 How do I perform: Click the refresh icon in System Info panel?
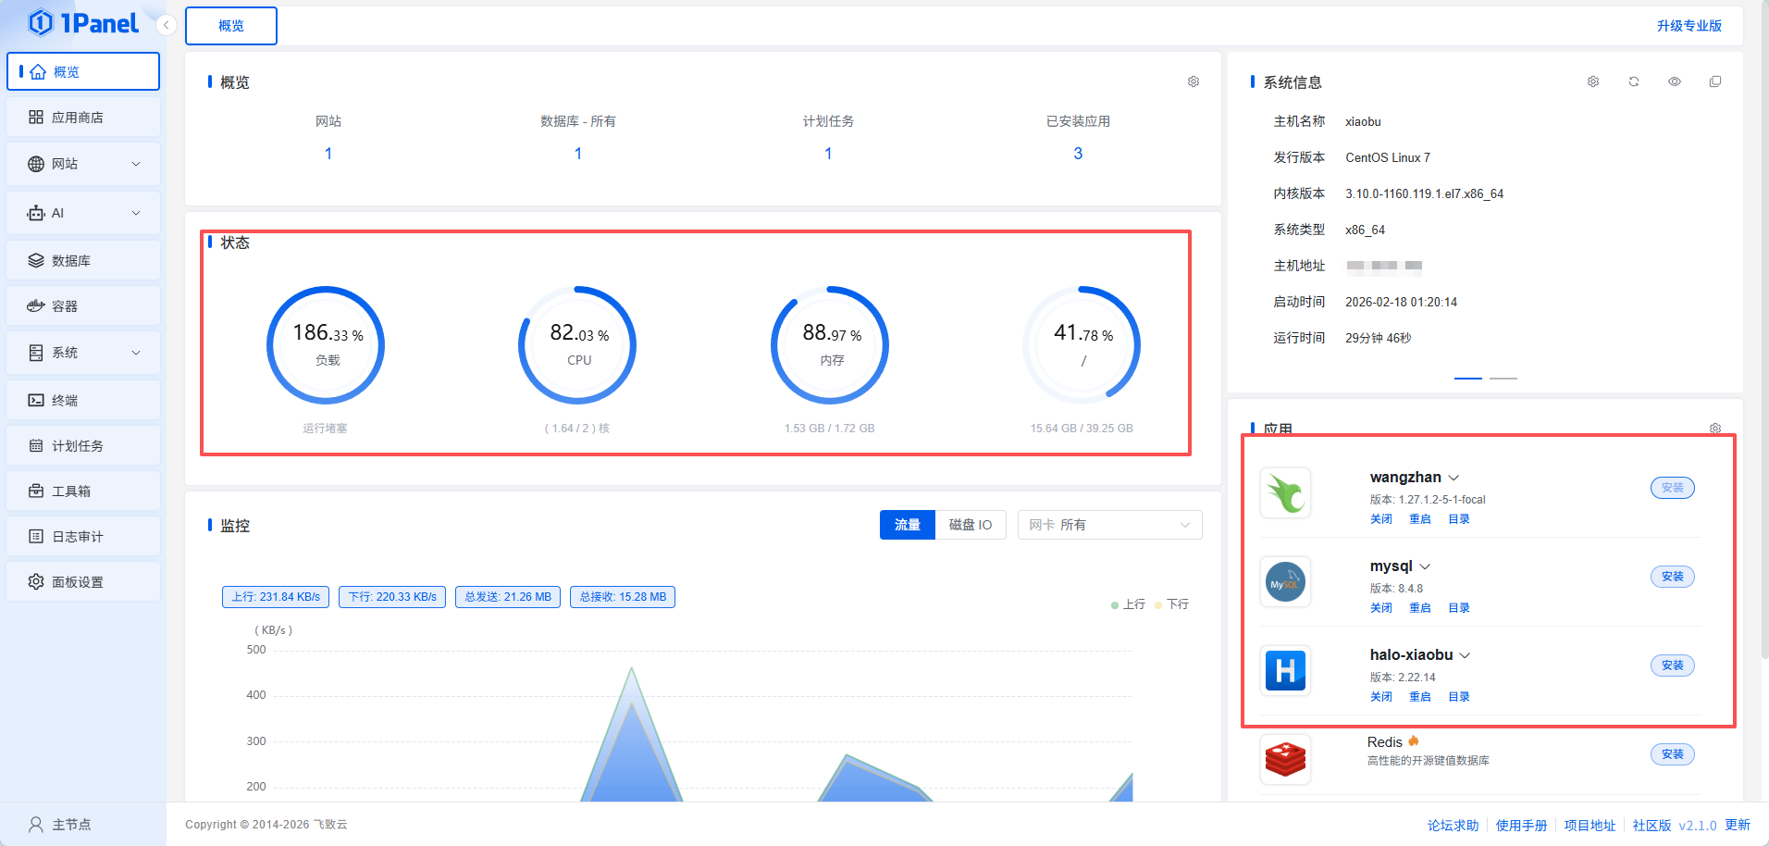click(1634, 81)
